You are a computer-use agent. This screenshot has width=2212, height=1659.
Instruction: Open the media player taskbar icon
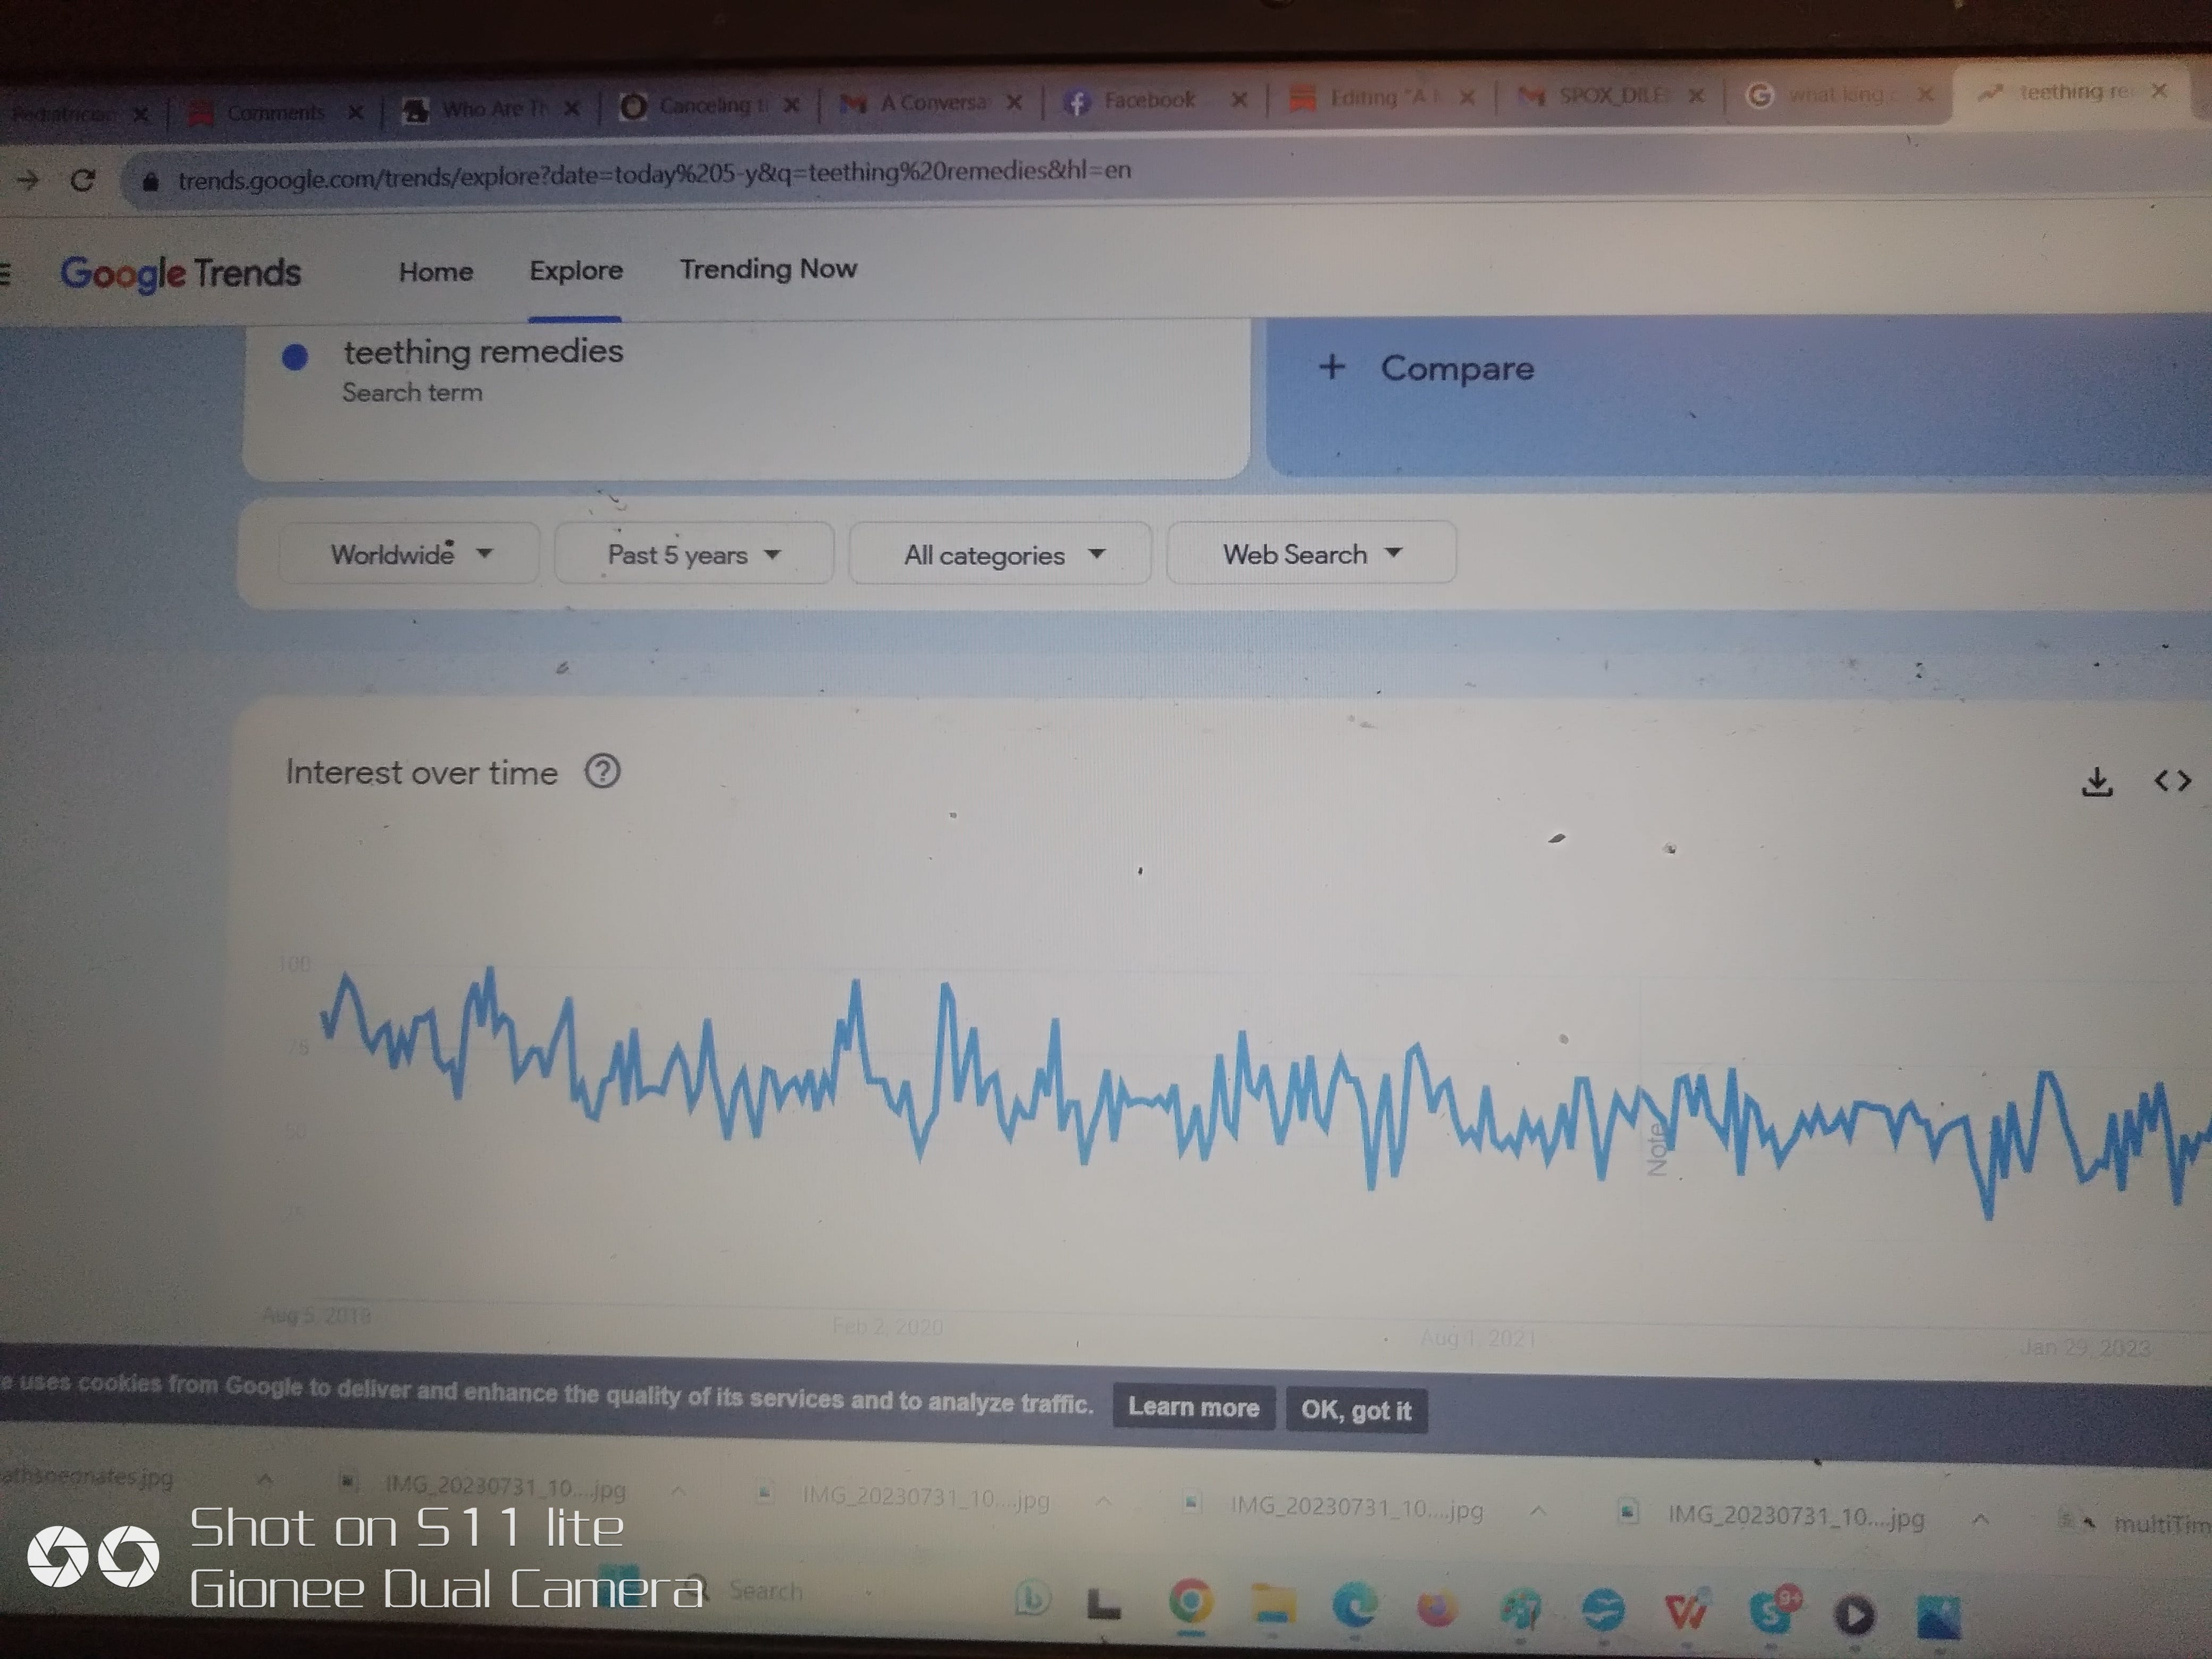pyautogui.click(x=1855, y=1615)
